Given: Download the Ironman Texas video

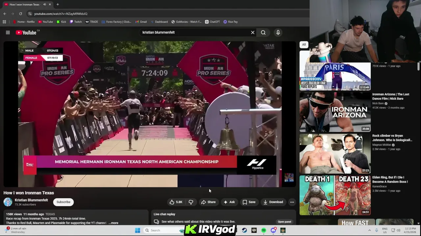Looking at the screenshot, I should (x=273, y=202).
